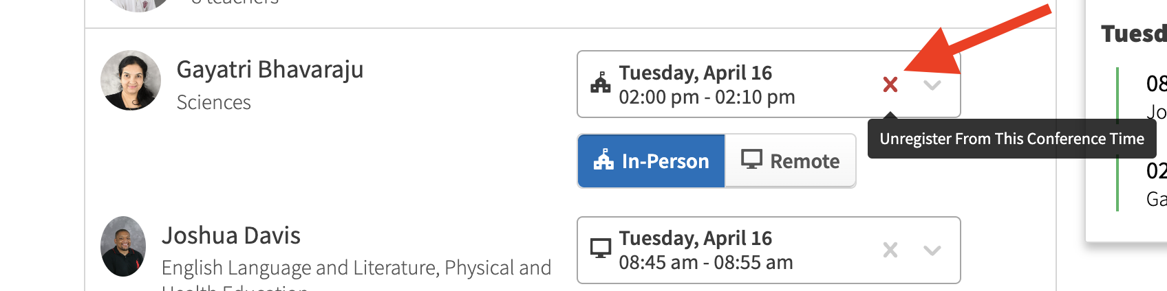1167x291 pixels.
Task: Switch Gayatri's conference to Remote
Action: 791,161
